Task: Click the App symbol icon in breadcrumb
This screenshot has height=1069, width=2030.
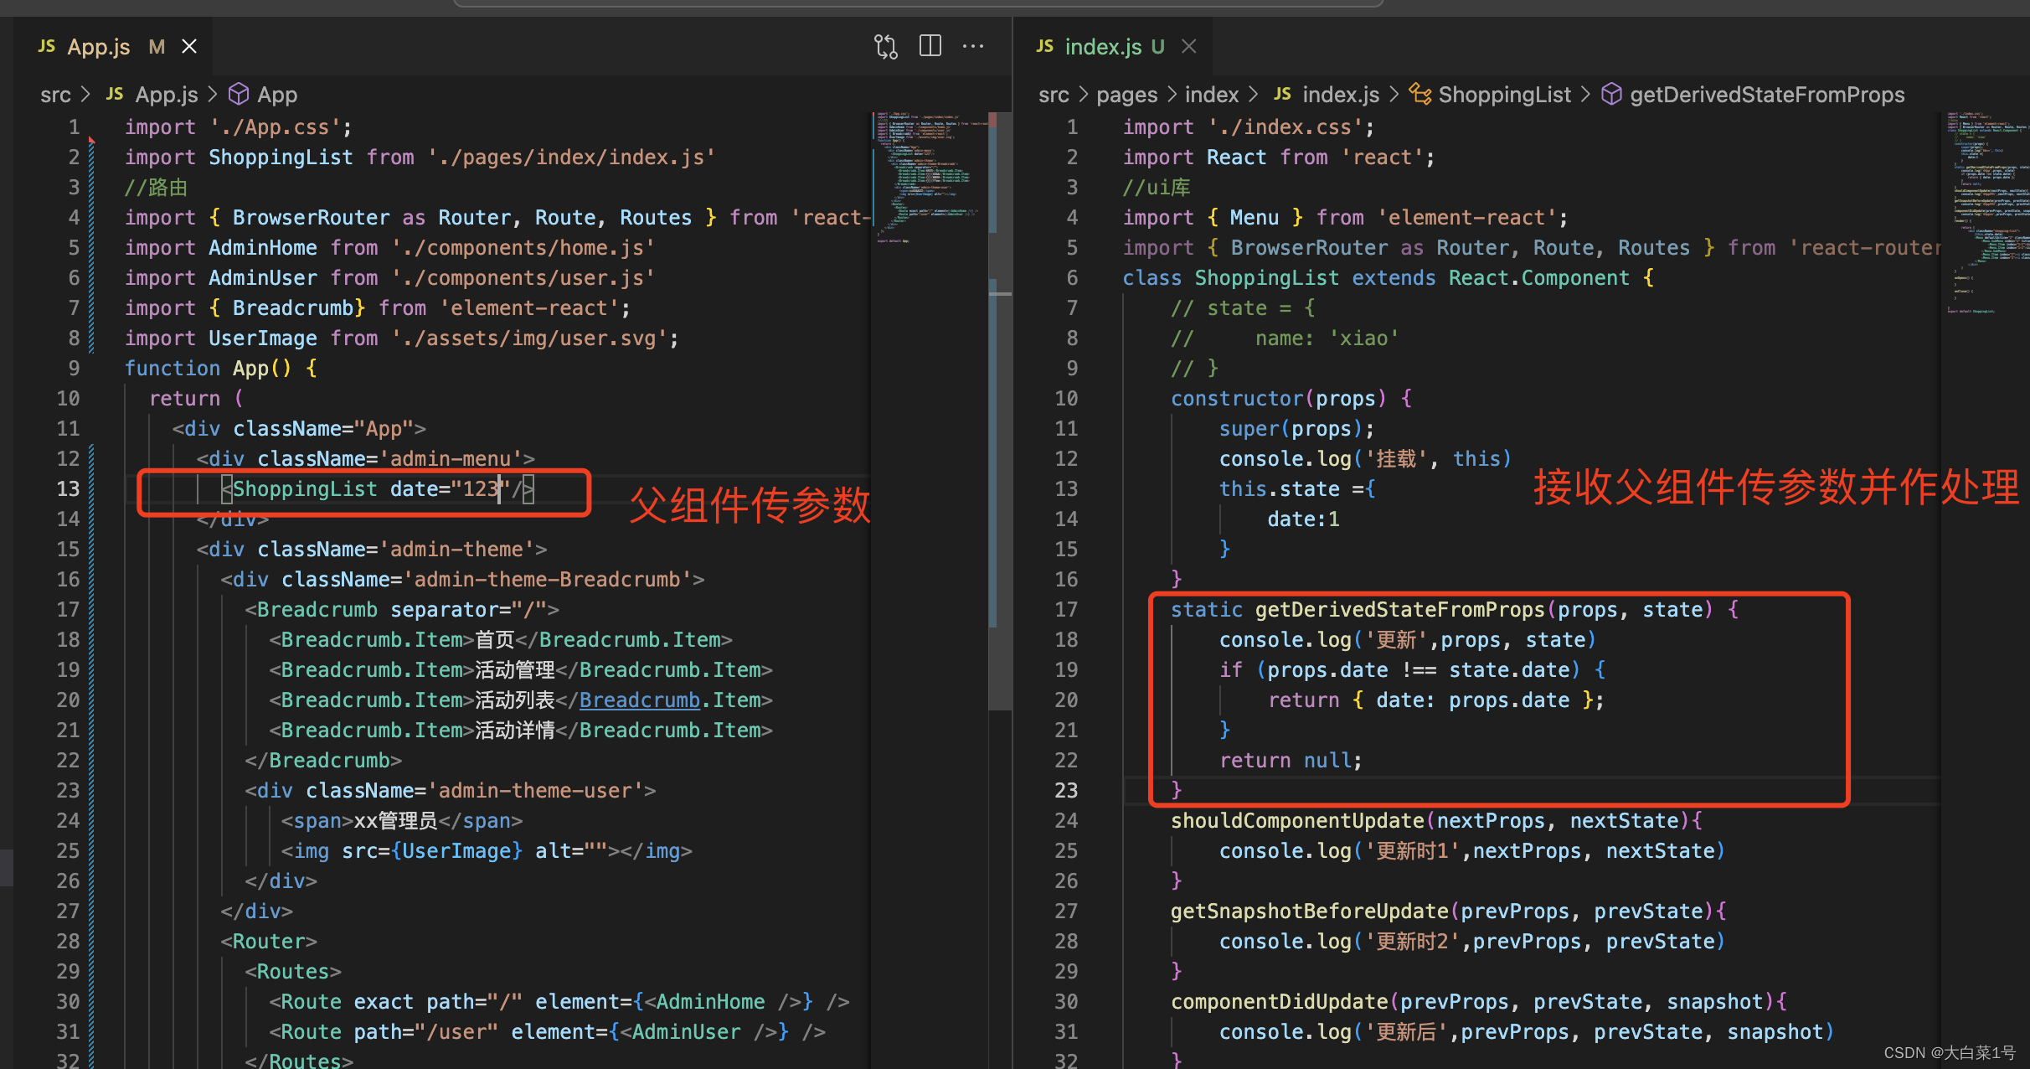Action: (239, 94)
